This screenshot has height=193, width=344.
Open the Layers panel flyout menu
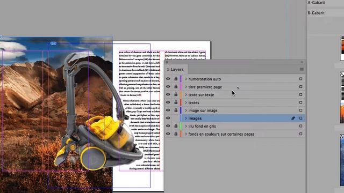point(302,69)
